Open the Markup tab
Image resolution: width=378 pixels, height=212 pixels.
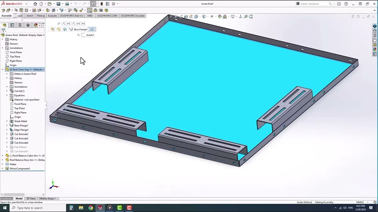41,16
